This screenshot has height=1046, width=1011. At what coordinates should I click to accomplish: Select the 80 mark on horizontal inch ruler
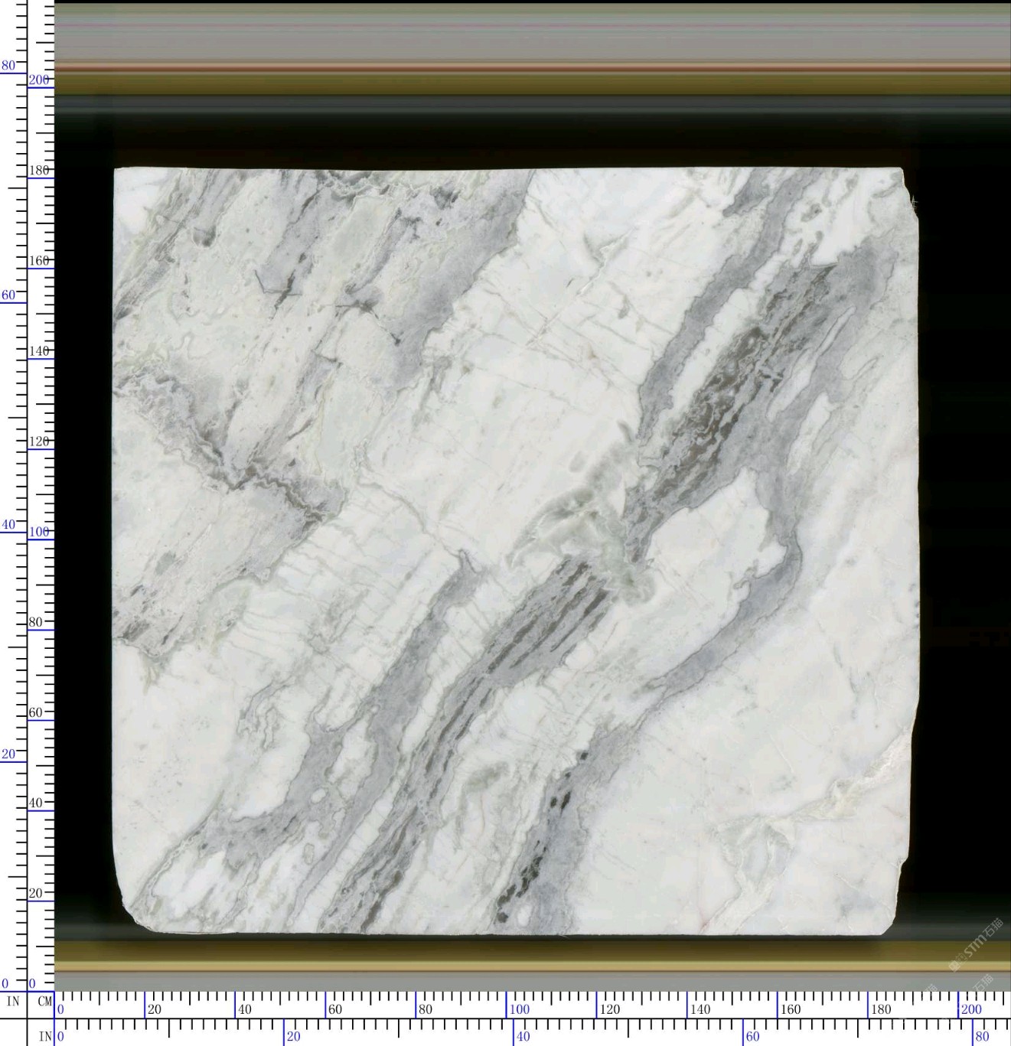(x=981, y=1037)
